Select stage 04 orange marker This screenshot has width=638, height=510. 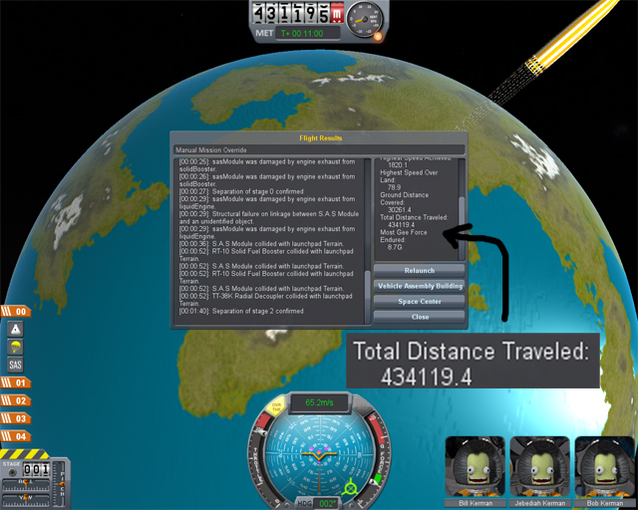click(x=18, y=436)
